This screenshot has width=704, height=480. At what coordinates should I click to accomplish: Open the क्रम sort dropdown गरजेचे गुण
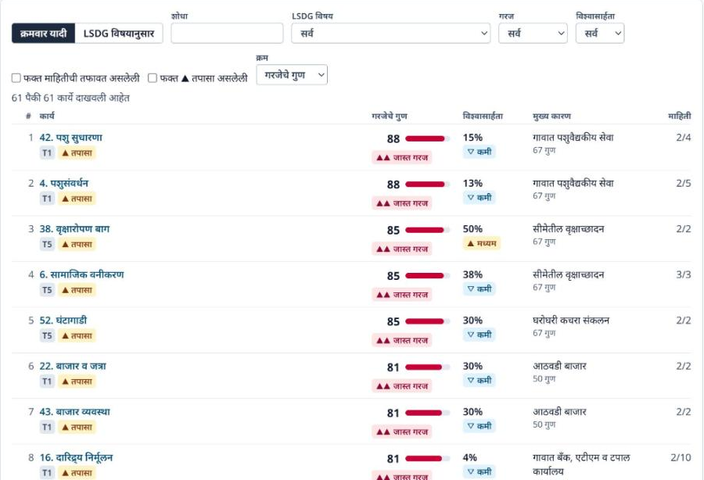[x=292, y=75]
